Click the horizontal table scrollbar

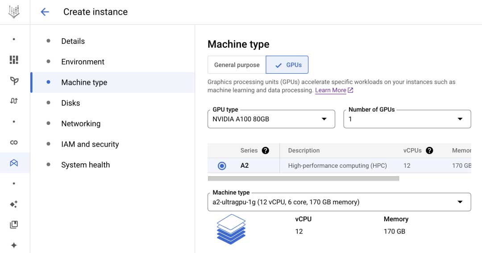point(303,178)
